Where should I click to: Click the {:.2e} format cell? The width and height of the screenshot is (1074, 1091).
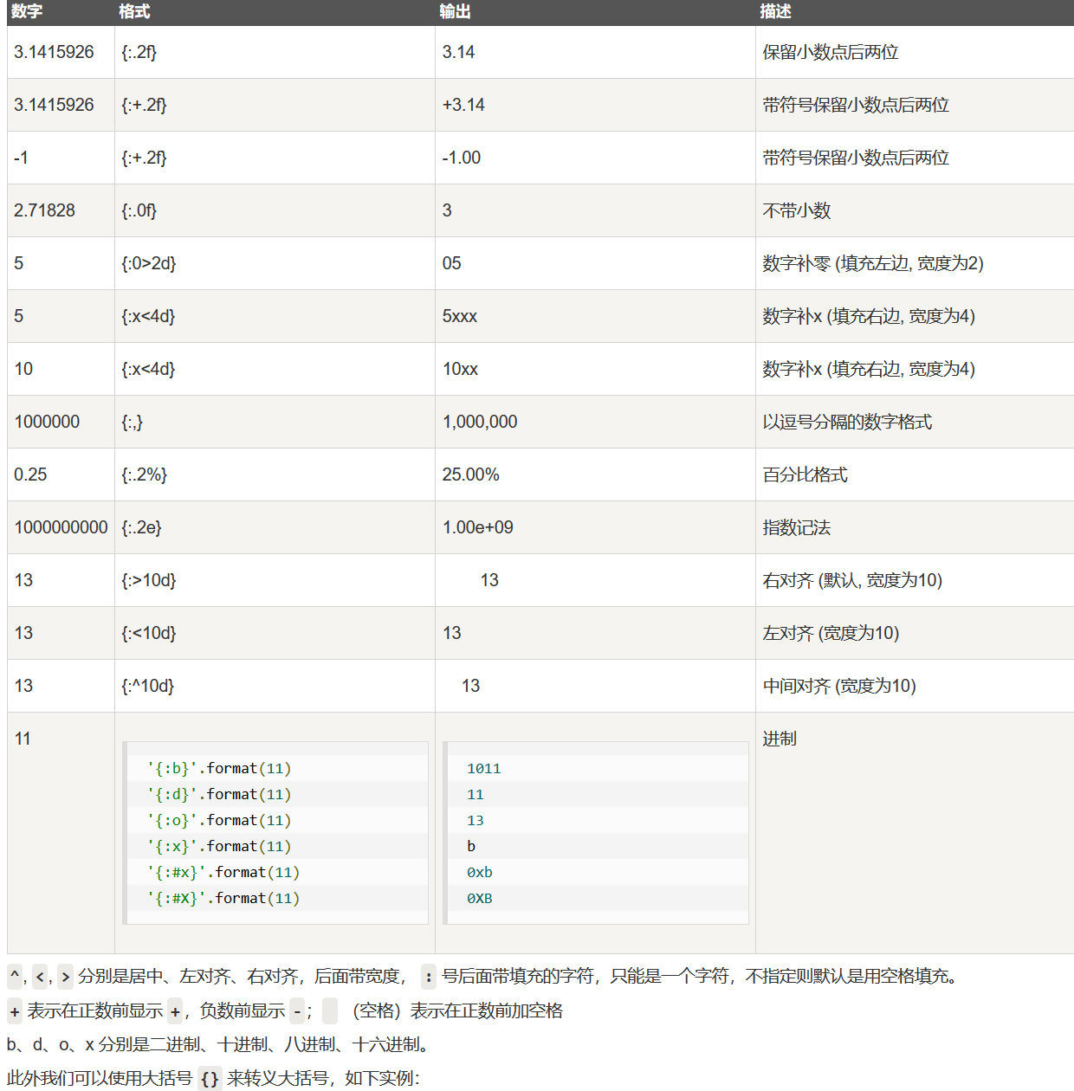(x=275, y=527)
